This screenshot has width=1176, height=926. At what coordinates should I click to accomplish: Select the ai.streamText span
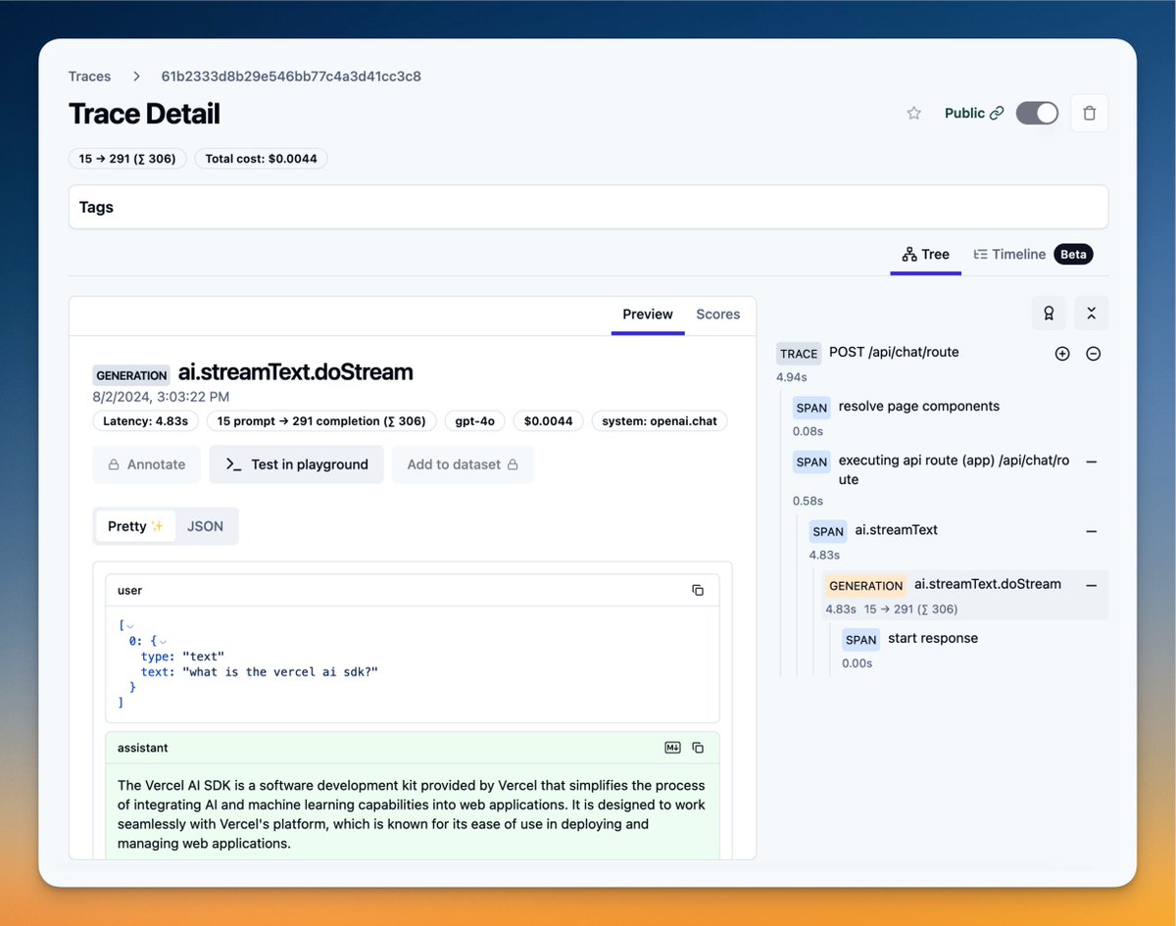click(896, 530)
